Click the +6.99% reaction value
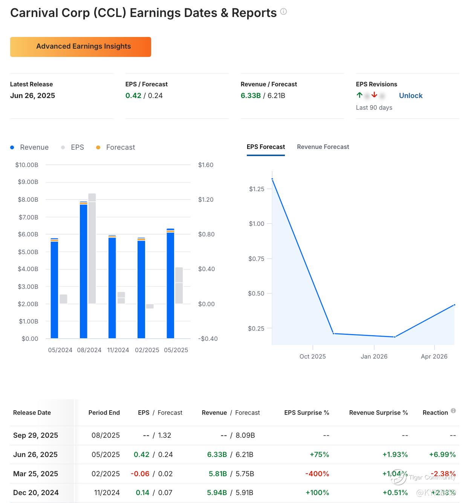Image resolution: width=465 pixels, height=503 pixels. 442,455
